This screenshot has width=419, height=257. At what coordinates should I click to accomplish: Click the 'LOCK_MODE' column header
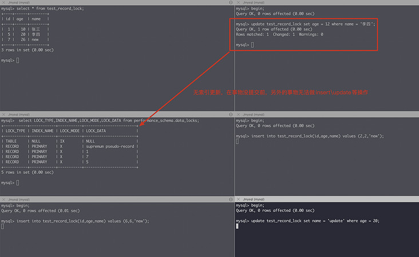pos(69,131)
